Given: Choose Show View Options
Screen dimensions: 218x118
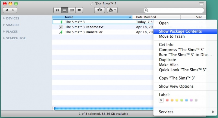Looking at the screenshot, I should click(185, 86).
